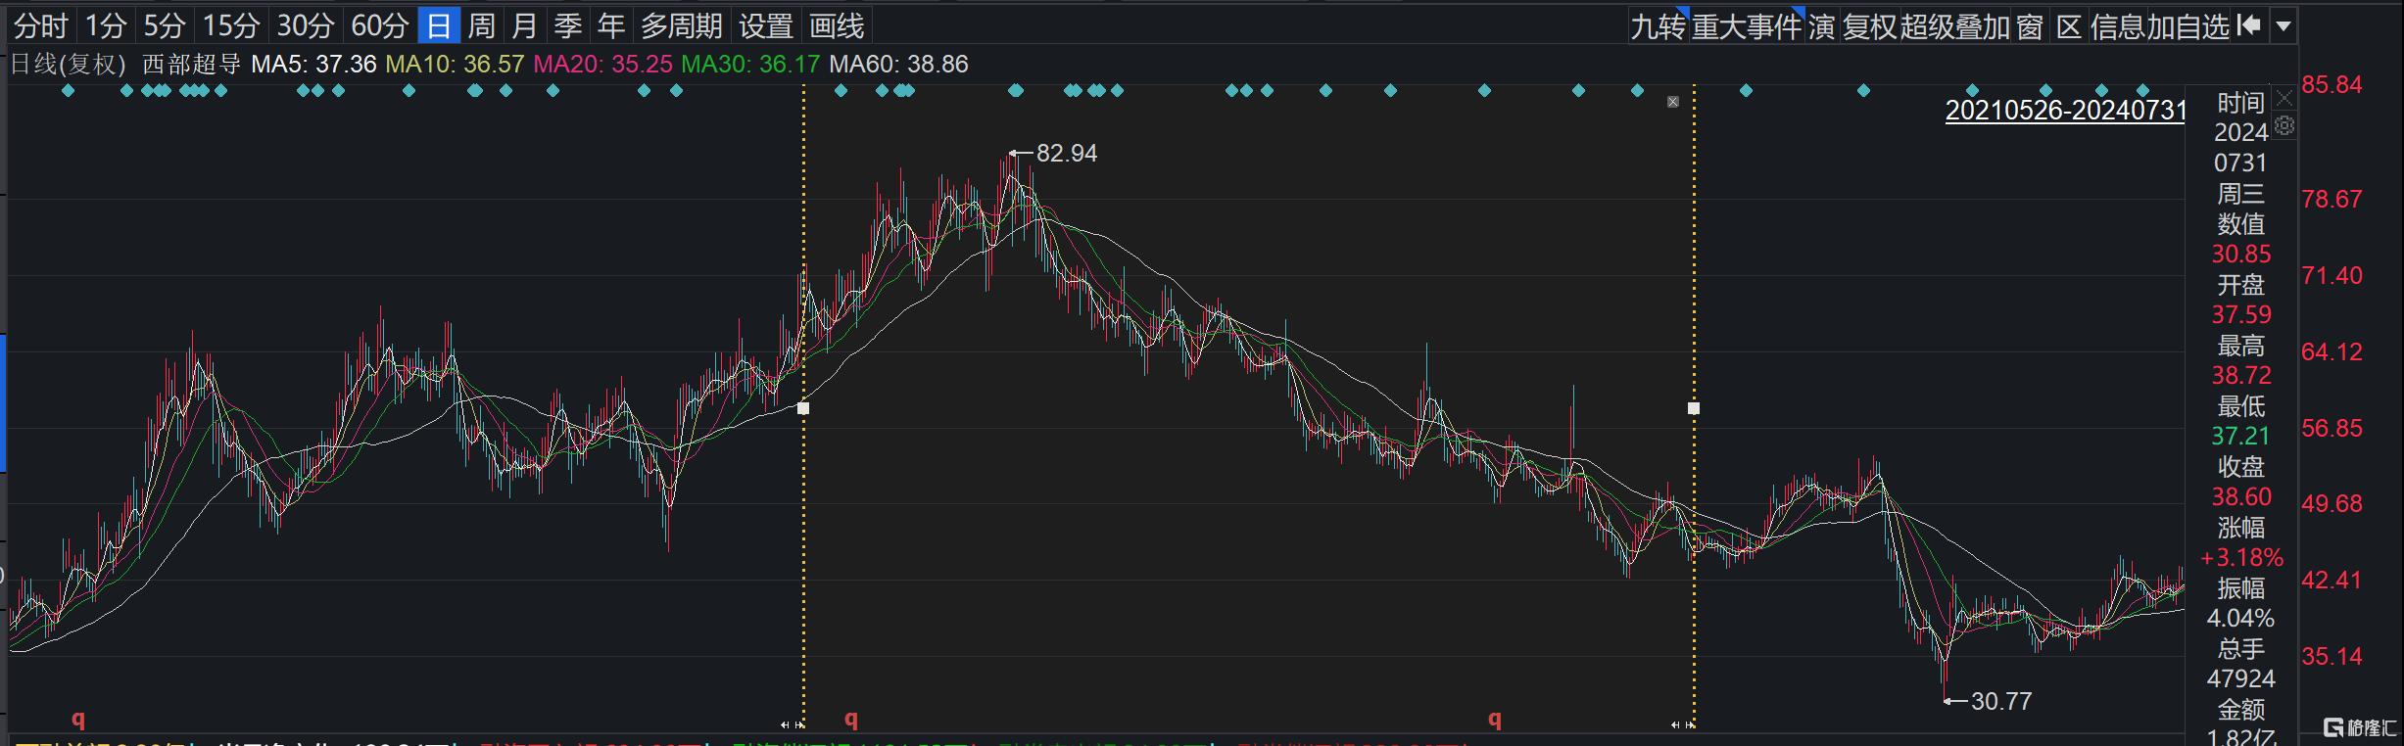This screenshot has height=746, width=2404.
Task: Select the 日 daily K-line tab
Action: tap(439, 26)
